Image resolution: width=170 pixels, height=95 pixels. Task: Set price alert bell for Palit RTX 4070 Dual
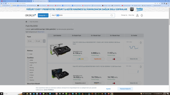tap(141, 66)
